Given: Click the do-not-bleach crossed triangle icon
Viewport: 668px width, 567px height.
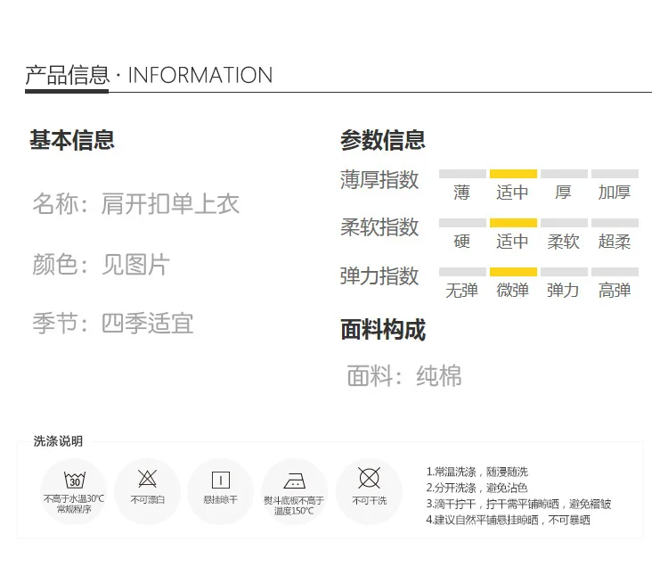Looking at the screenshot, I should click(147, 479).
